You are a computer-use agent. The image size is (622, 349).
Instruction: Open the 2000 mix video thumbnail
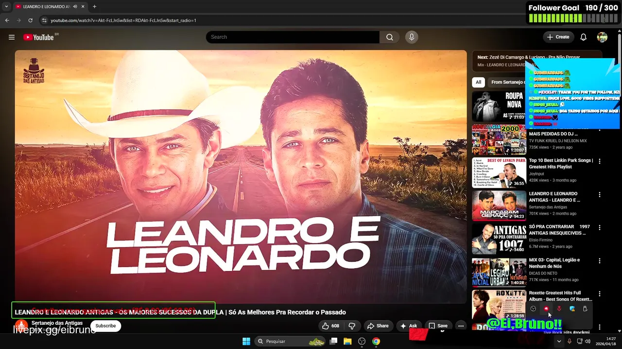tap(499, 140)
